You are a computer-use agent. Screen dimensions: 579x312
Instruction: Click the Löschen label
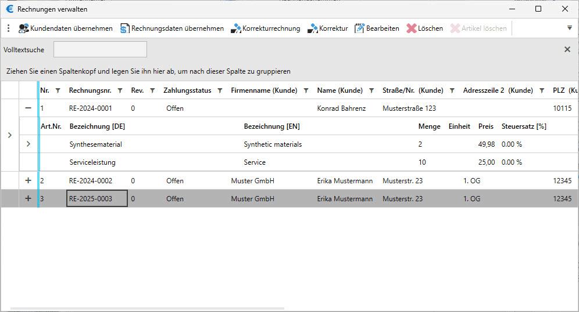[430, 28]
